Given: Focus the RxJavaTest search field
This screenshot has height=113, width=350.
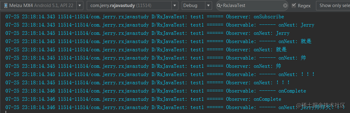Looking at the screenshot, I should coord(252,5).
